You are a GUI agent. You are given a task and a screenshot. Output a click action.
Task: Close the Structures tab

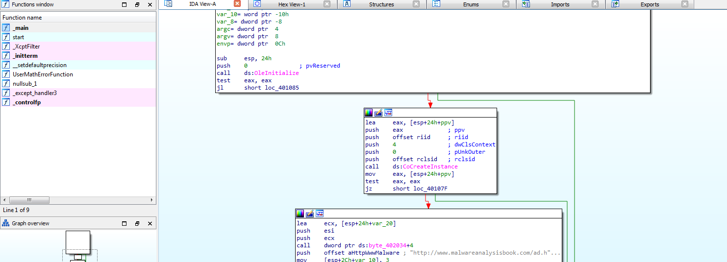tap(416, 4)
